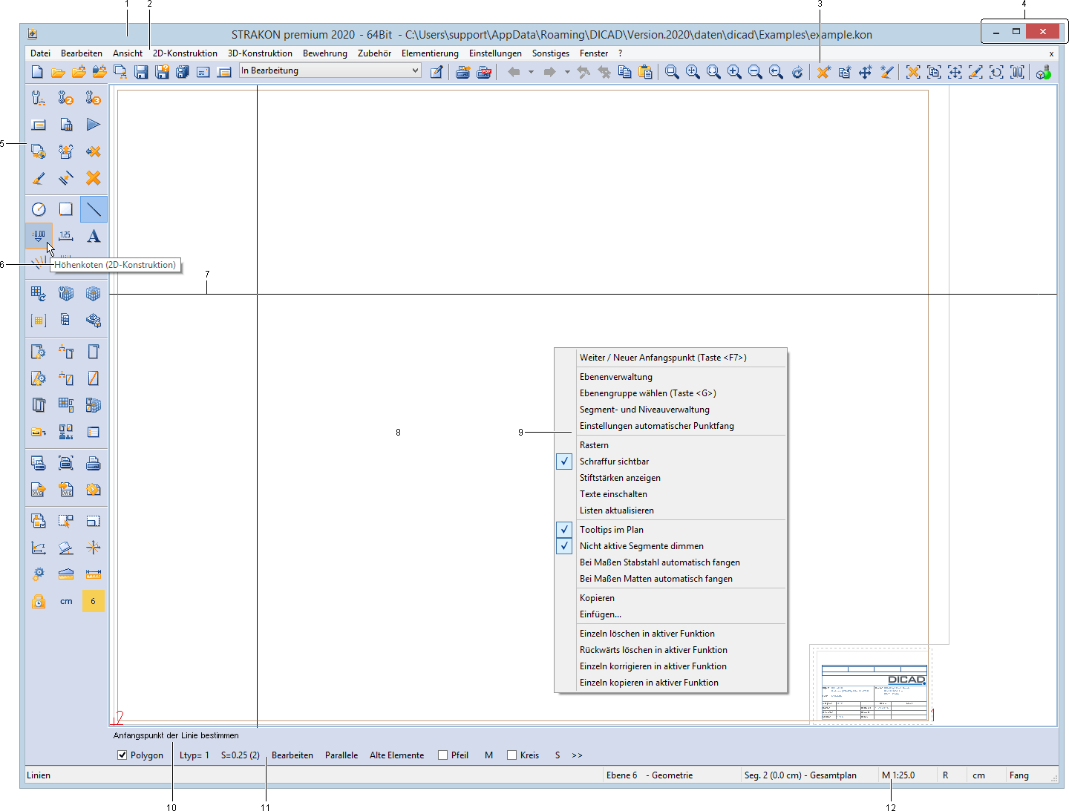Click the yellow layer 6 button in palette
This screenshot has height=811, width=1069.
click(x=94, y=601)
